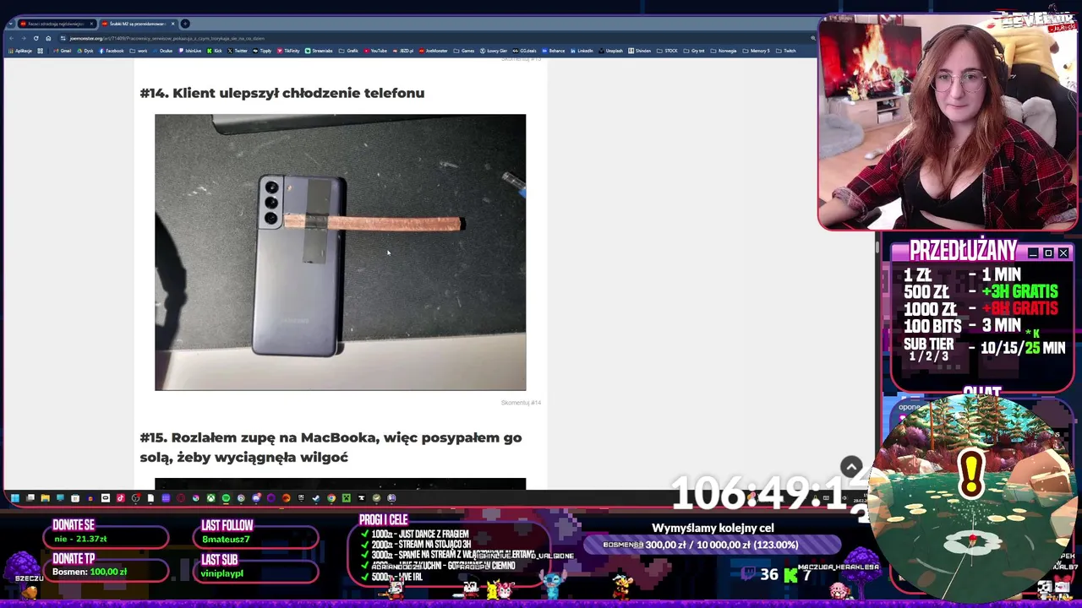Minimize the Przedłużany overlay window
This screenshot has height=608, width=1082.
coord(1033,252)
